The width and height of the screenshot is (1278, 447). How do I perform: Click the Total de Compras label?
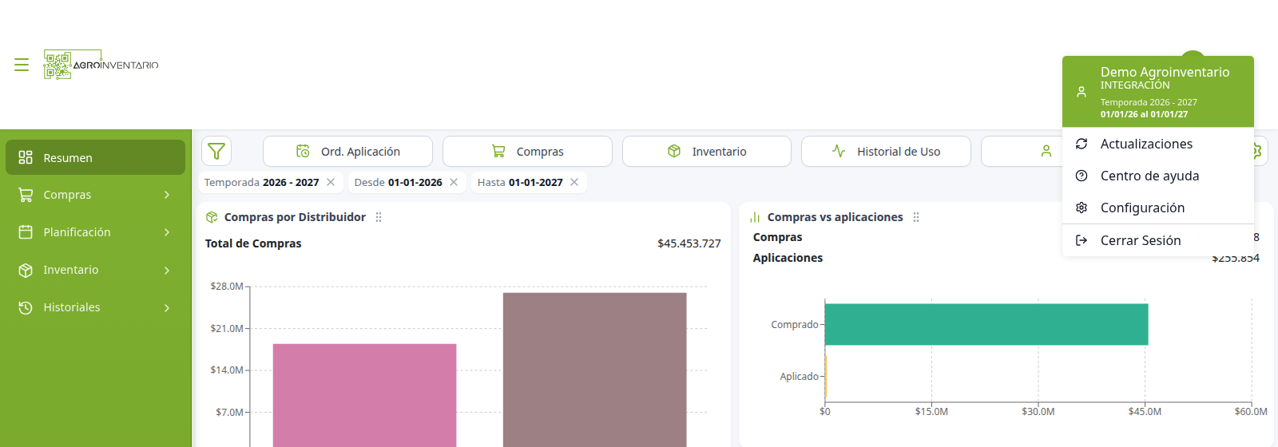tap(253, 243)
